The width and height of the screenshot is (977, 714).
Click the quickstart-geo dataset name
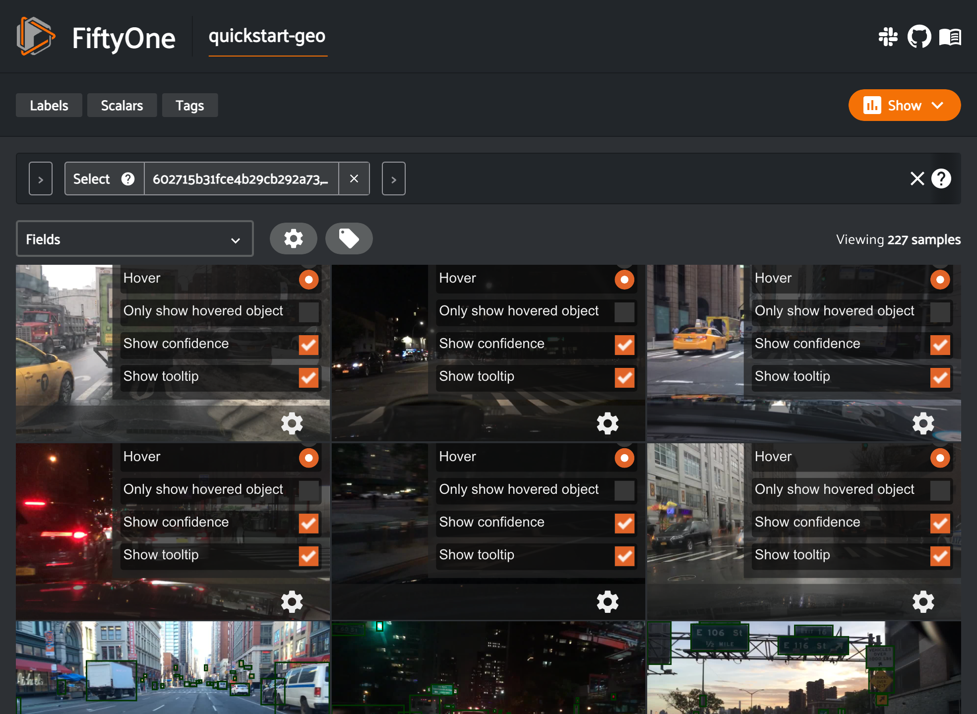[x=267, y=36]
